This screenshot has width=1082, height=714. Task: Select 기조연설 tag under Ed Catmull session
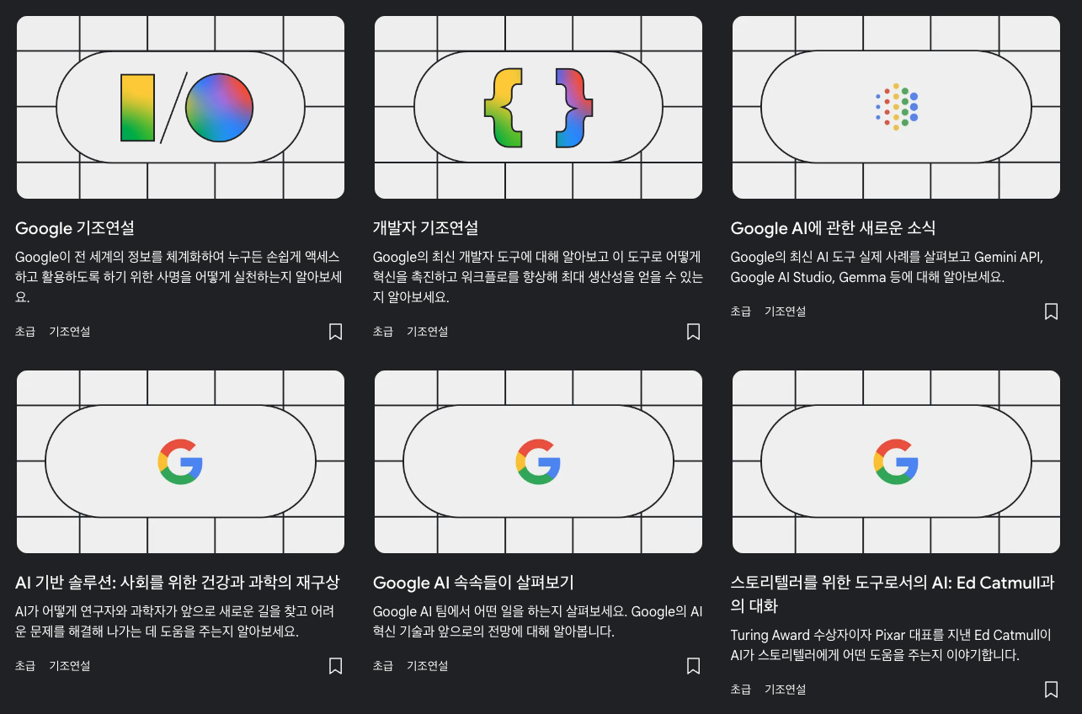pos(785,690)
